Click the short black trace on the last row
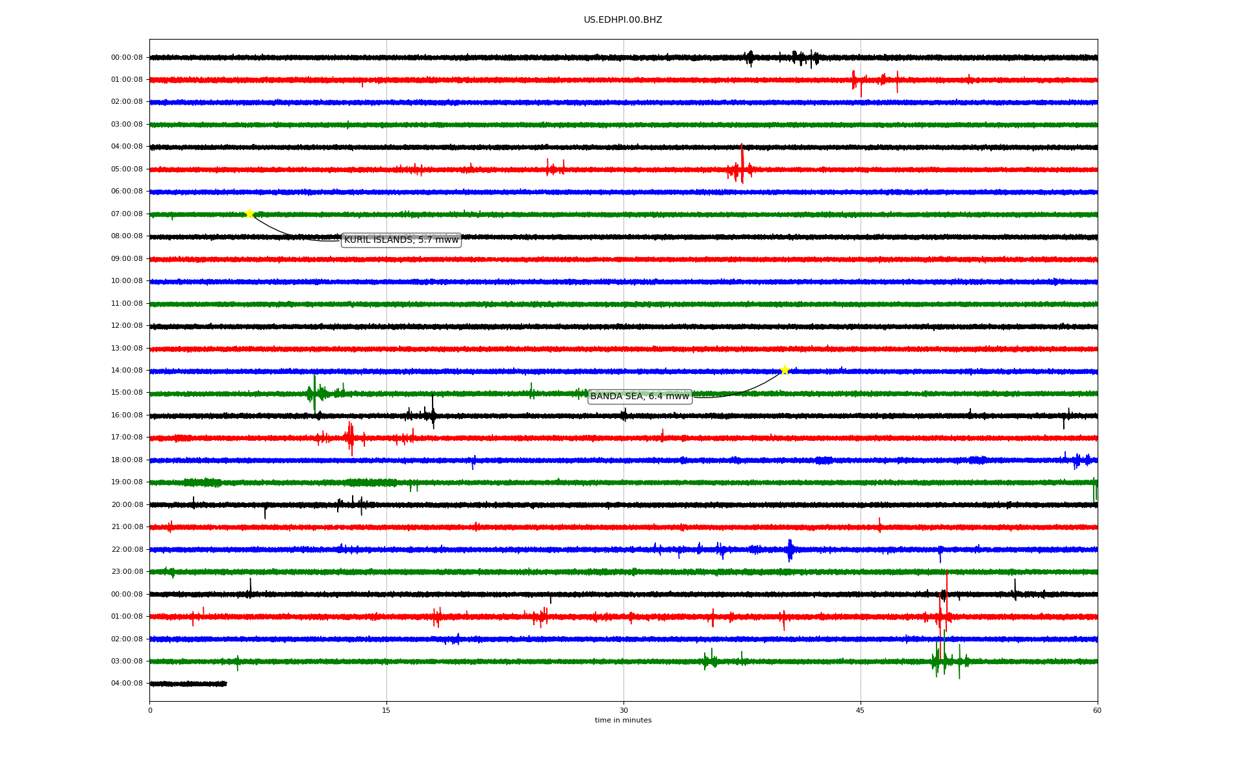 (188, 684)
